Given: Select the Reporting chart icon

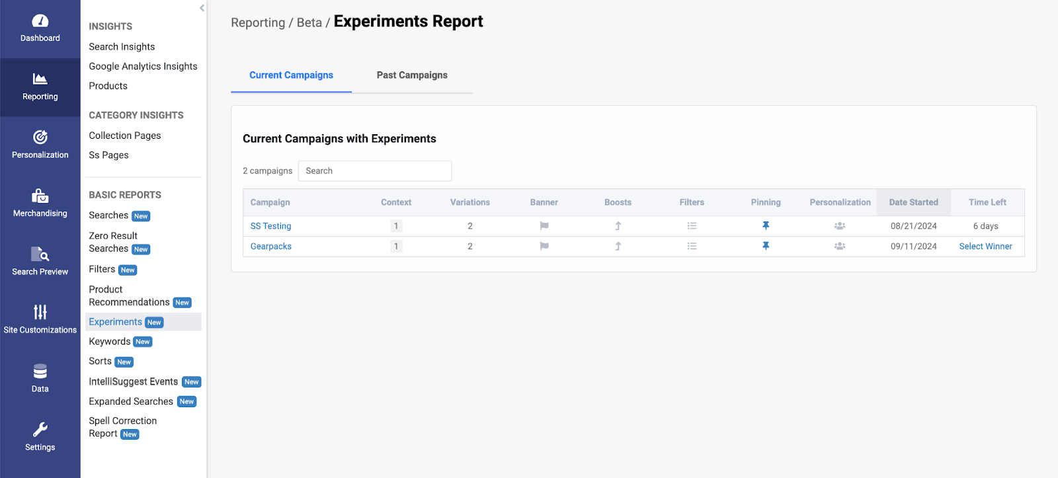Looking at the screenshot, I should pos(40,79).
